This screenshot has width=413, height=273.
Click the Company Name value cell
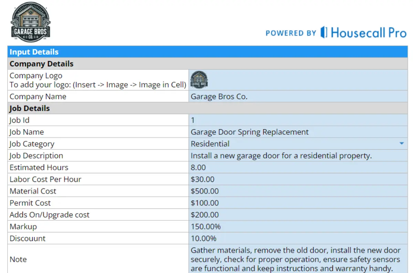pyautogui.click(x=298, y=97)
